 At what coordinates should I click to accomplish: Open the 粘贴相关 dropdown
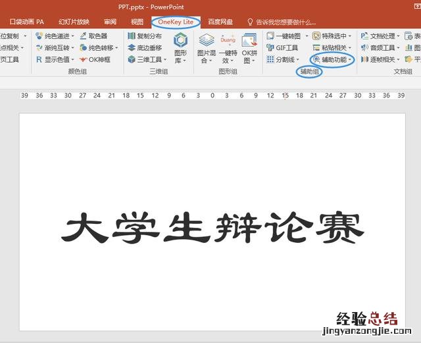(x=332, y=47)
